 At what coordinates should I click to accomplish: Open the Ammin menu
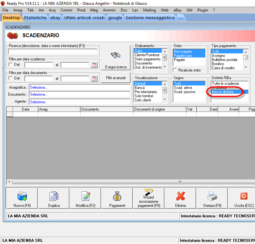109,10
